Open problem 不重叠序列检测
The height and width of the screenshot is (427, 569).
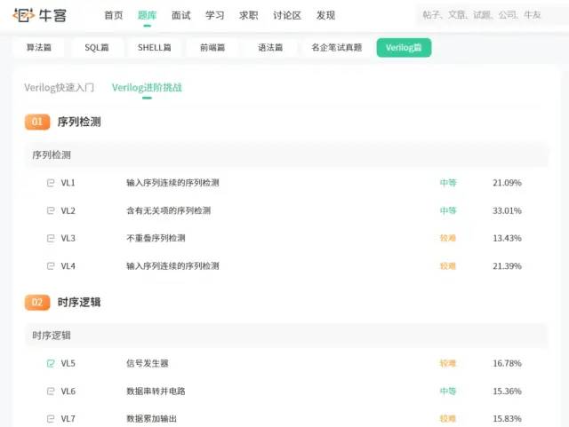point(156,238)
